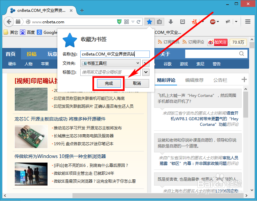Click the reload icon in address bar
Screen dimensions: 257x201
(x=138, y=22)
